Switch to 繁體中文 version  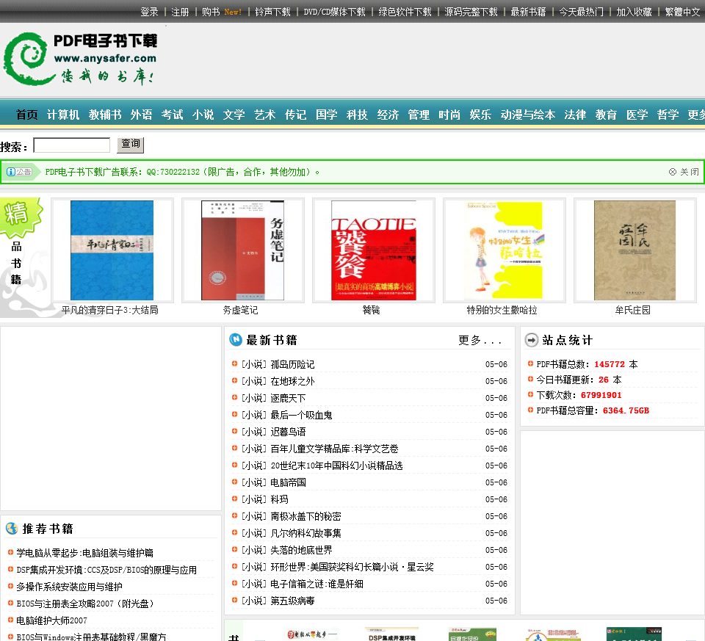click(682, 12)
